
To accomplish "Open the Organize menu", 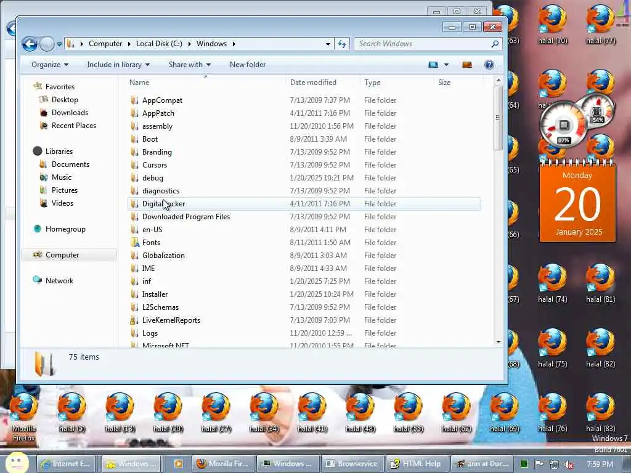I will click(x=50, y=65).
